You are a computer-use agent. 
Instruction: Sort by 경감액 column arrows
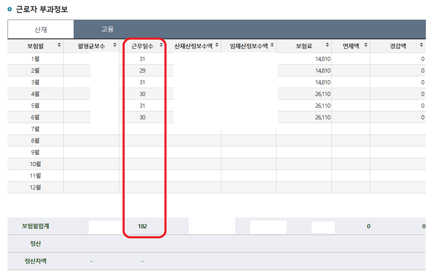(x=421, y=45)
